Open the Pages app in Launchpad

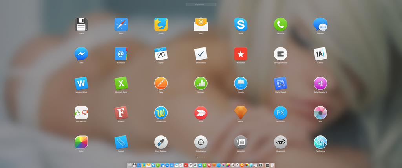pyautogui.click(x=161, y=83)
